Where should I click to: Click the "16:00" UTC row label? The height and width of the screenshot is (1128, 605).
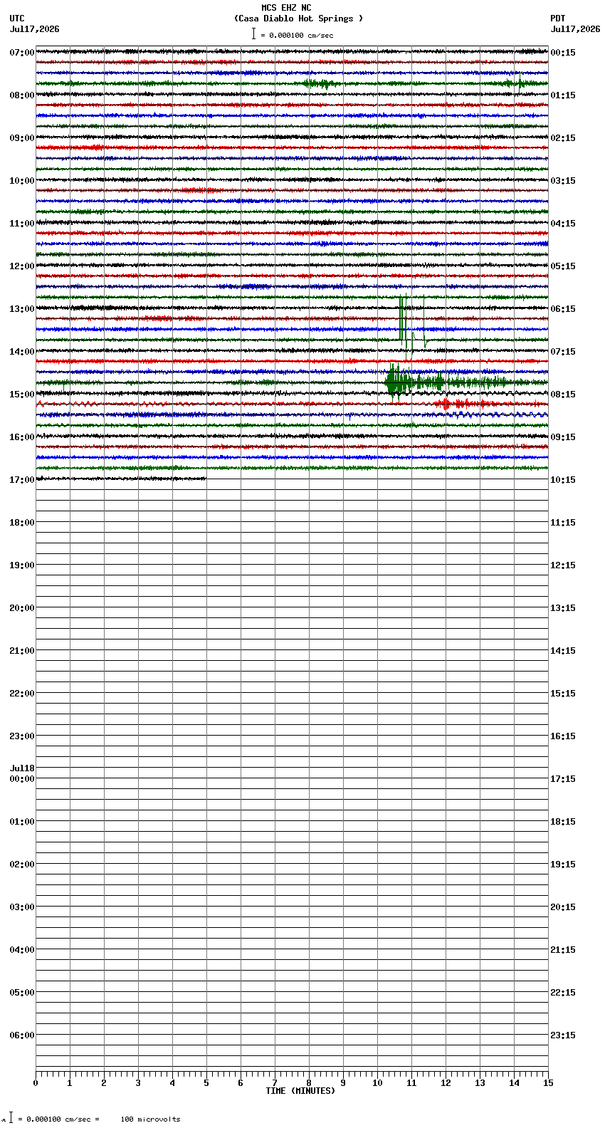(x=22, y=437)
